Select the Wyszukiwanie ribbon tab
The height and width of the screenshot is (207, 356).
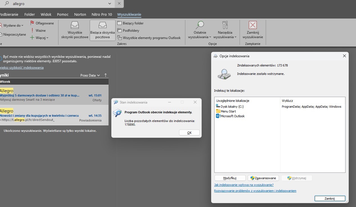pos(129,14)
